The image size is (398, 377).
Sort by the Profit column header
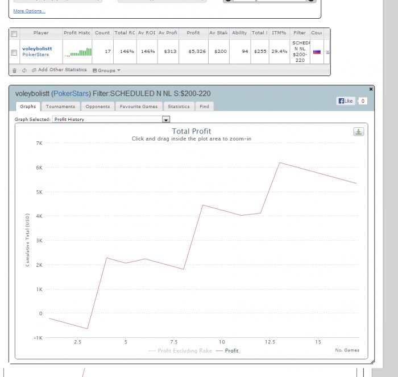[193, 33]
